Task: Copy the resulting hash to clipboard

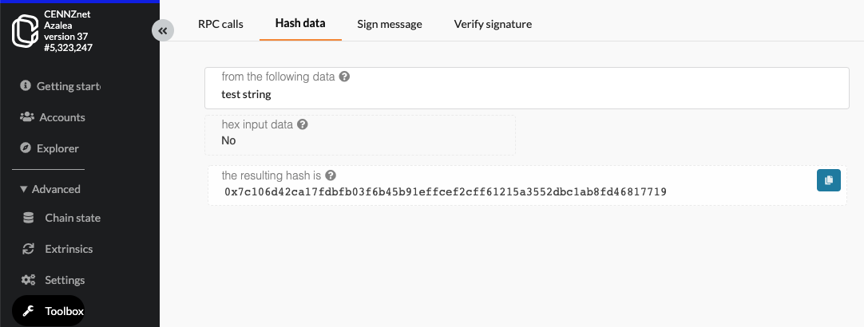Action: [828, 180]
